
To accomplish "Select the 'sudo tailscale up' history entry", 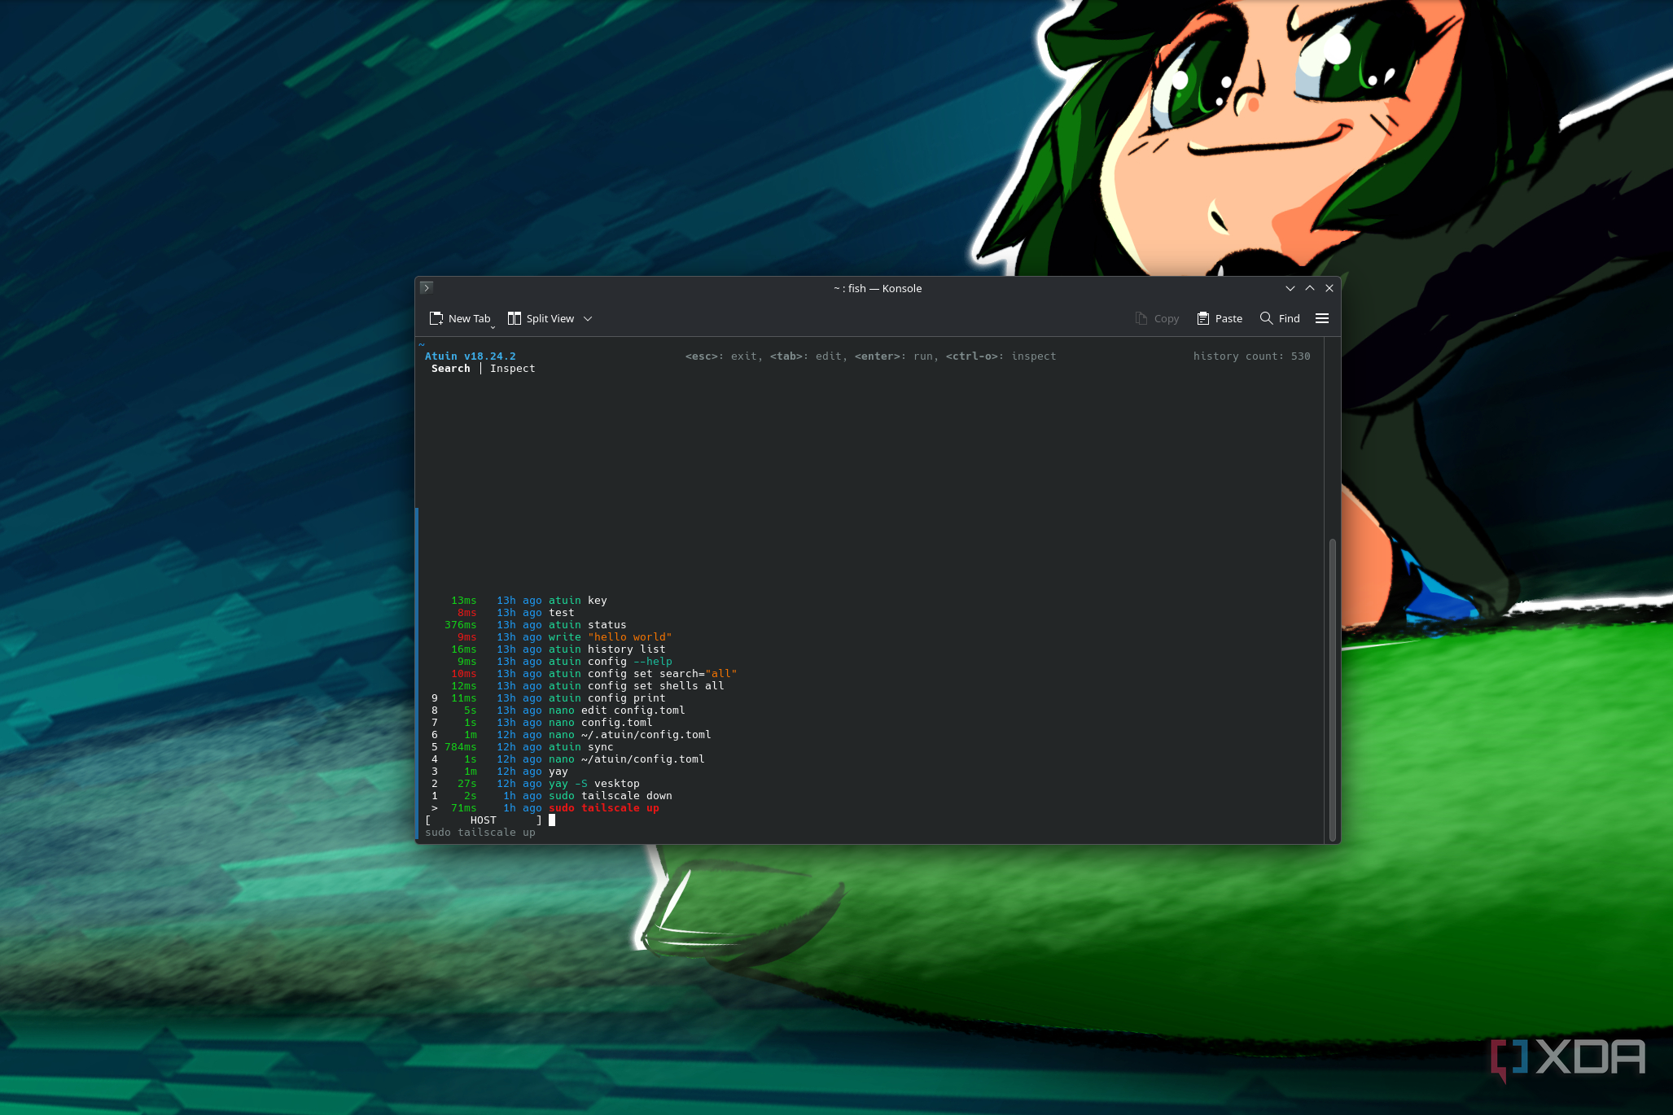I will (603, 808).
